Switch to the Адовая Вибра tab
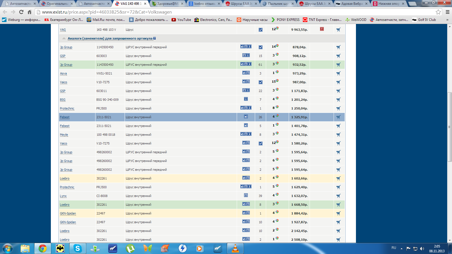Screen dimensions: 452x254 (x=352, y=4)
